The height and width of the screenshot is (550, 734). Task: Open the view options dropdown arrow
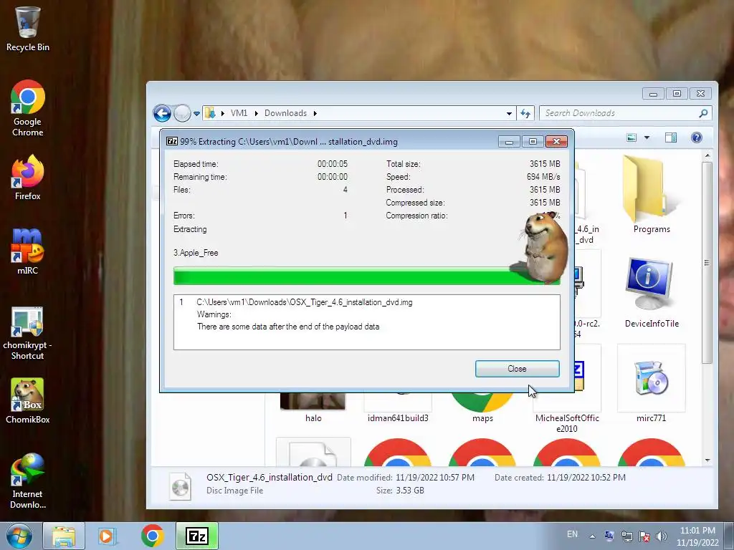click(647, 137)
